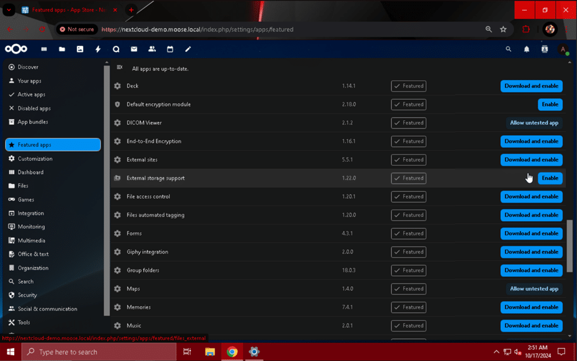Viewport: 577px width, 361px height.
Task: Open the Multimedia category
Action: 53,240
